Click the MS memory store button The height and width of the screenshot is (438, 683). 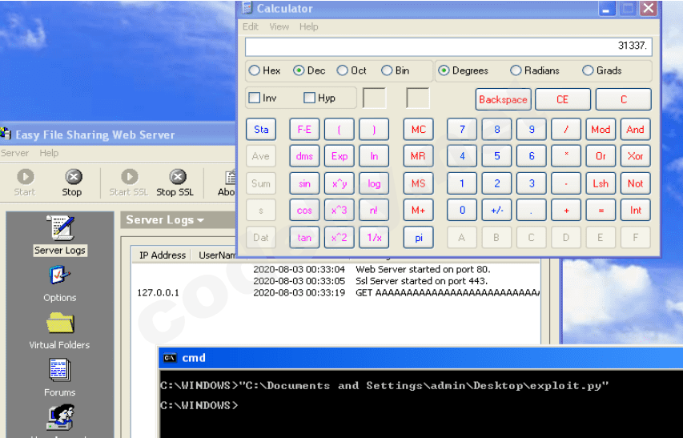click(x=418, y=183)
